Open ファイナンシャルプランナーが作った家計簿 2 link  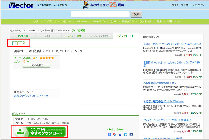pyautogui.click(x=167, y=120)
